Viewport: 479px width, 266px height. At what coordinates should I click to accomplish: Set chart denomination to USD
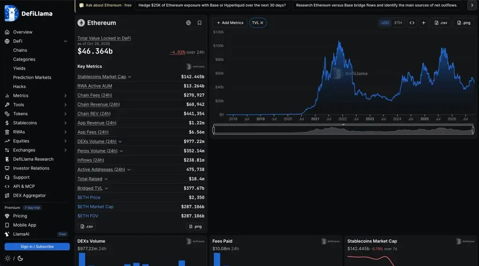[x=385, y=23]
